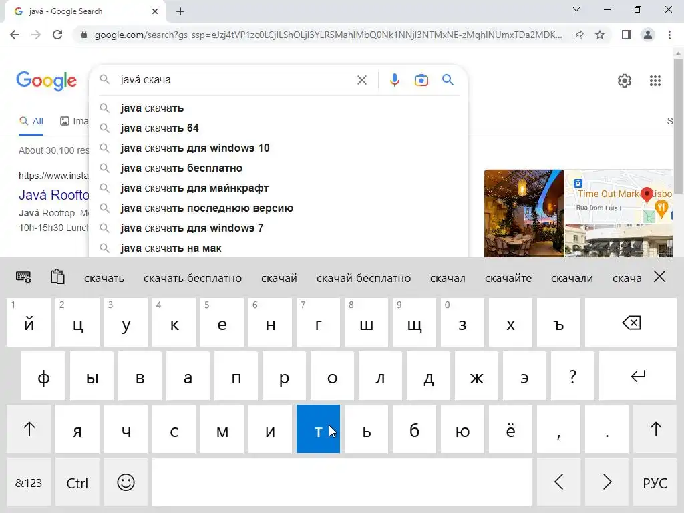This screenshot has height=513, width=684.
Task: Tap the Ctrl key
Action: click(x=77, y=482)
